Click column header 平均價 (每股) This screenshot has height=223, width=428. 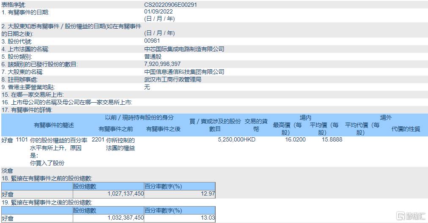(324, 129)
